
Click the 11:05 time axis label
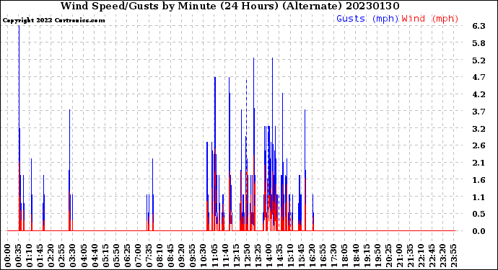click(x=214, y=256)
